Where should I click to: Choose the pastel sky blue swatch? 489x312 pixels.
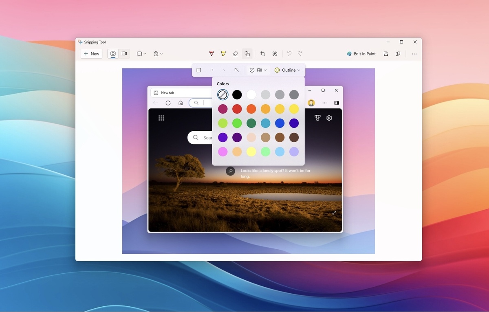(280, 152)
